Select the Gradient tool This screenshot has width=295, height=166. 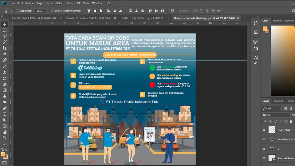pyautogui.click(x=5, y=90)
